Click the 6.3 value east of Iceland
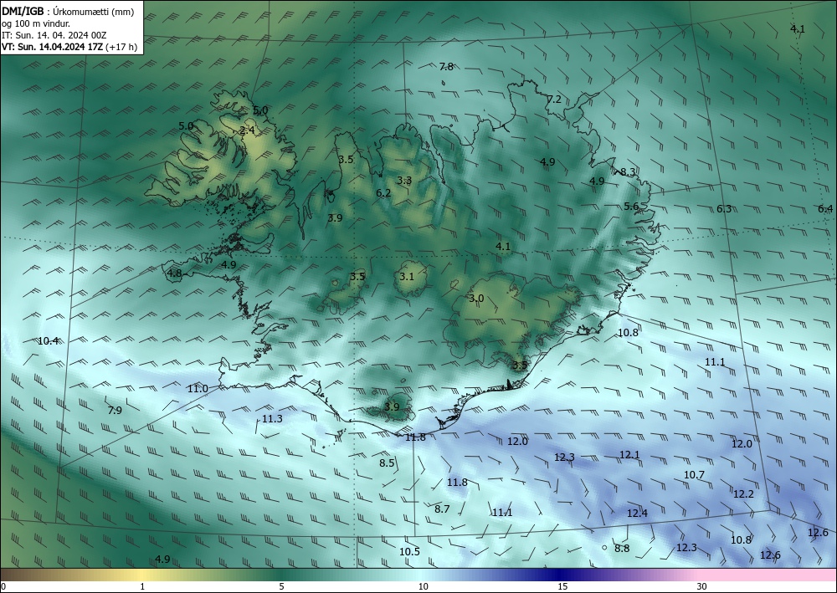This screenshot has height=593, width=837. [x=724, y=208]
